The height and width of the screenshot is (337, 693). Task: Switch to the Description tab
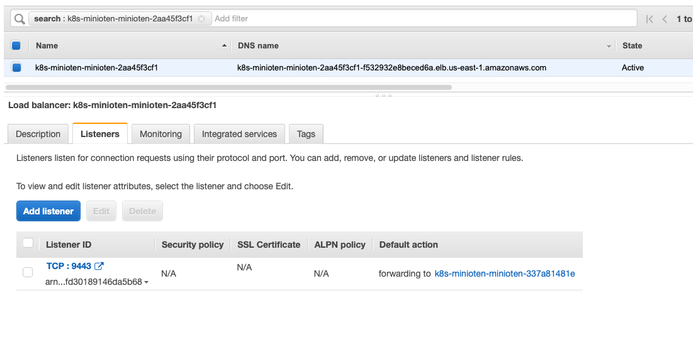(x=38, y=134)
